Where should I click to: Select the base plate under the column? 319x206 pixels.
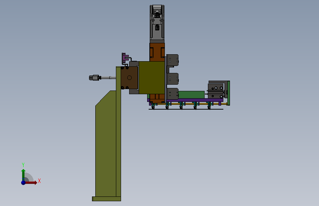107,199
